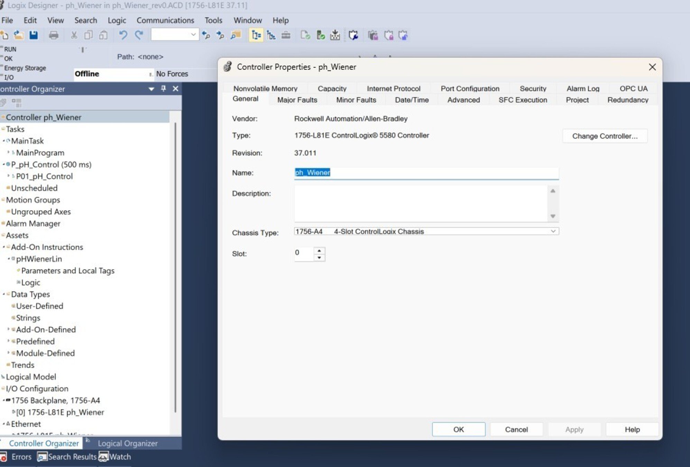Image resolution: width=690 pixels, height=467 pixels.
Task: Select the Trends tree item
Action: pos(23,365)
